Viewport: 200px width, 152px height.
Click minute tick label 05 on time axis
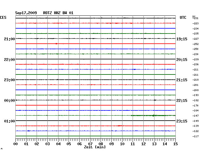tap(69, 144)
